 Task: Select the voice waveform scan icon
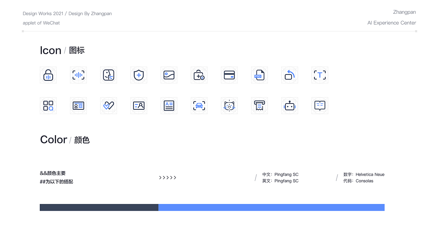(78, 75)
